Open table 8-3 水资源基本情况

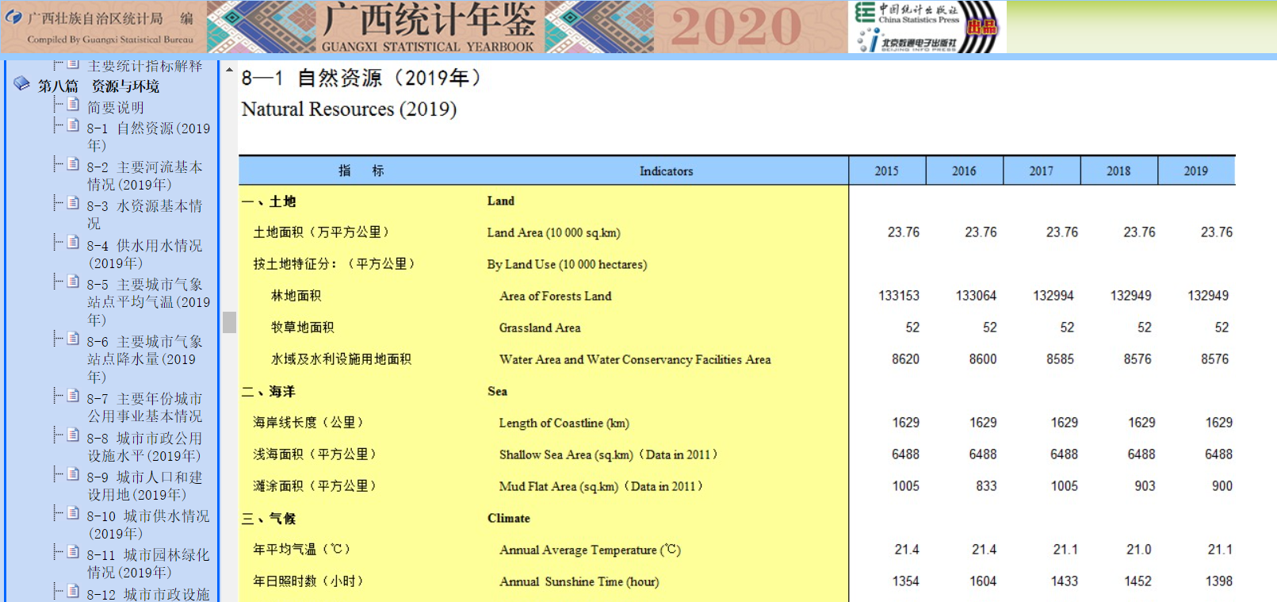144,214
